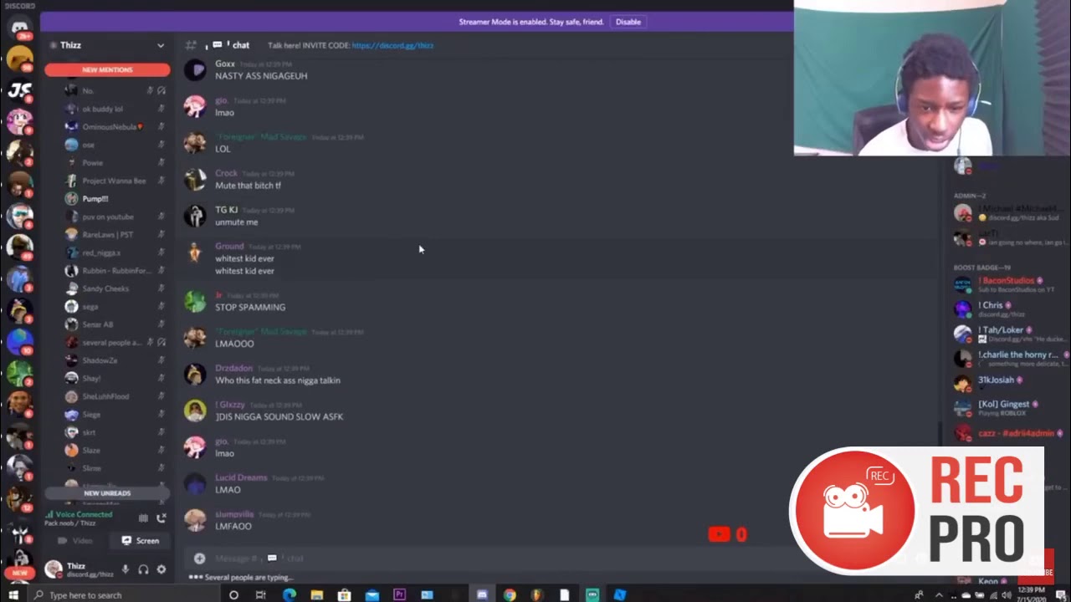Toggle deafen headphones in user panel
This screenshot has height=602, width=1071.
tap(143, 569)
